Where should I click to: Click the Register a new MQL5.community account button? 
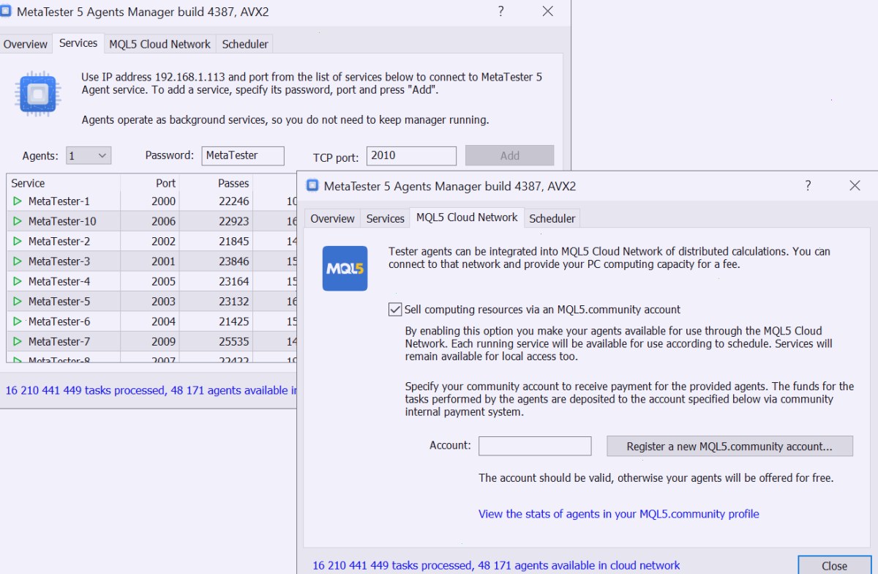729,447
